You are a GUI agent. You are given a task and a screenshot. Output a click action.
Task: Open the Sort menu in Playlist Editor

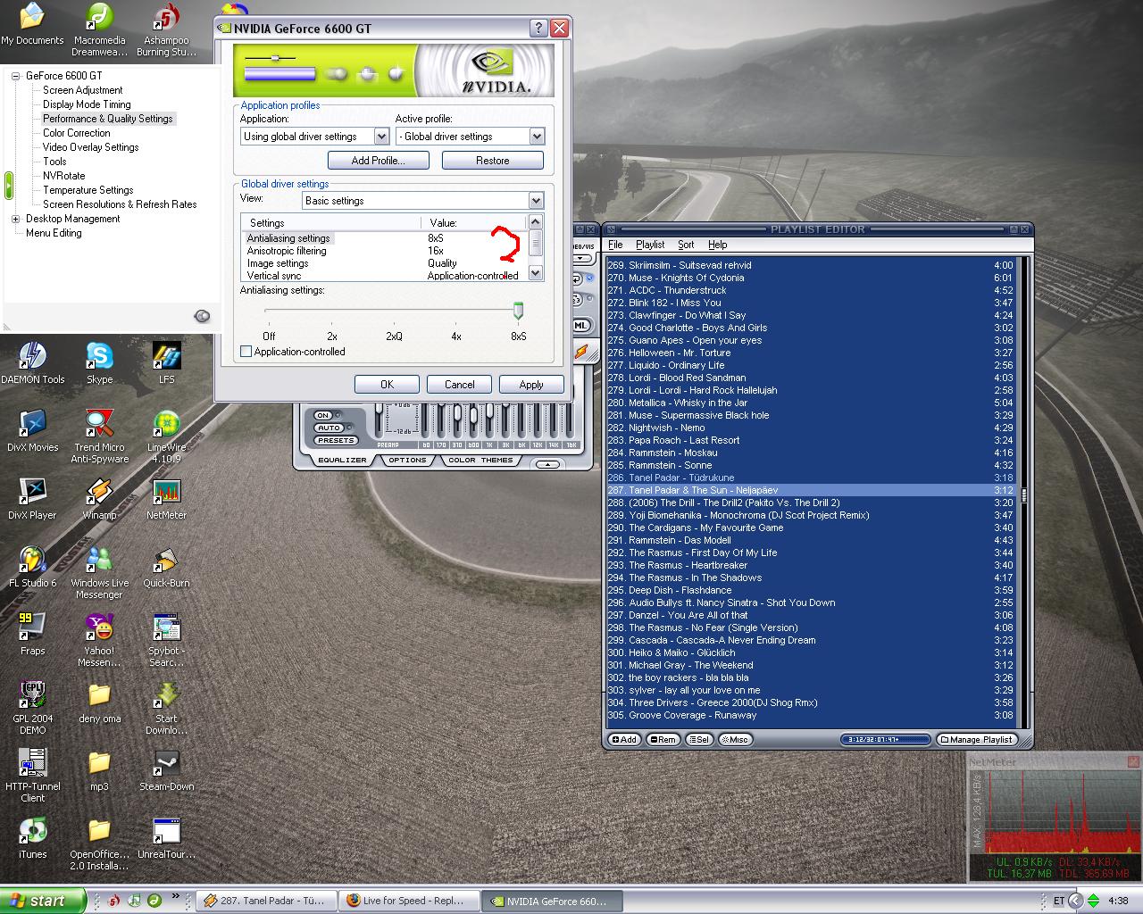tap(686, 245)
